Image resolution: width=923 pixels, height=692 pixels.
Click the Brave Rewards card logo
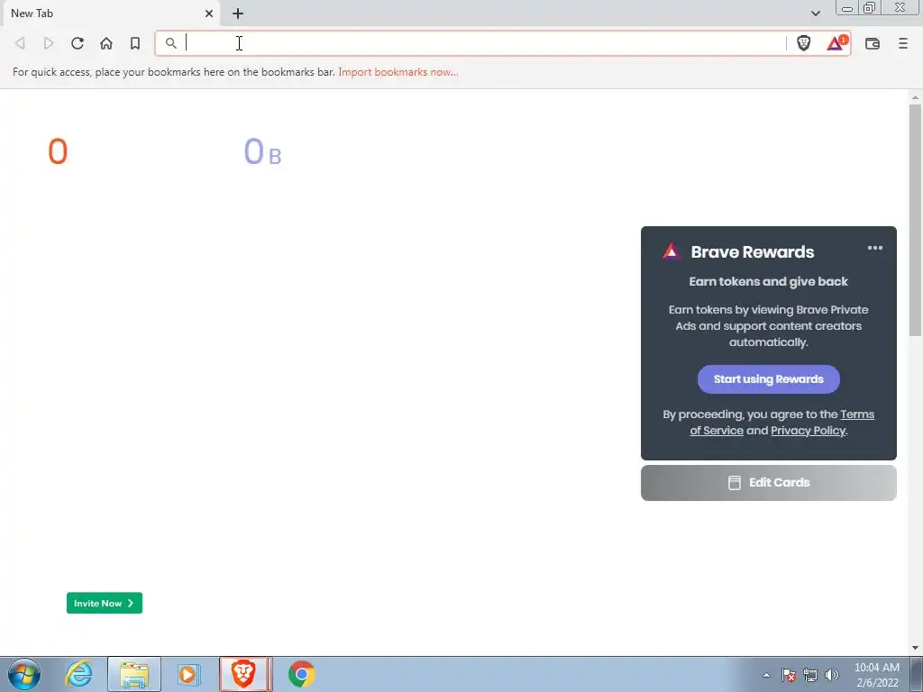coord(671,251)
